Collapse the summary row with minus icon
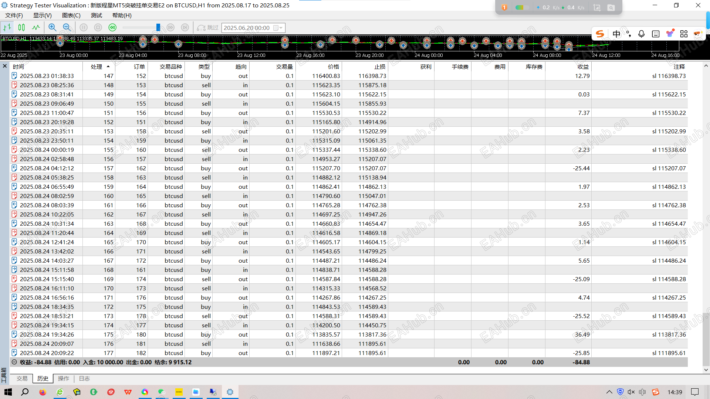The image size is (710, 399). click(14, 362)
